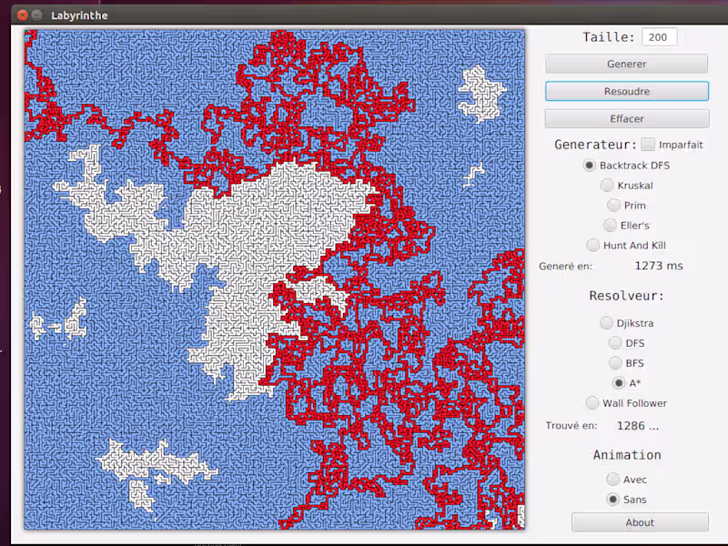Select the Djikstra solver
This screenshot has height=546, width=728.
click(x=605, y=323)
